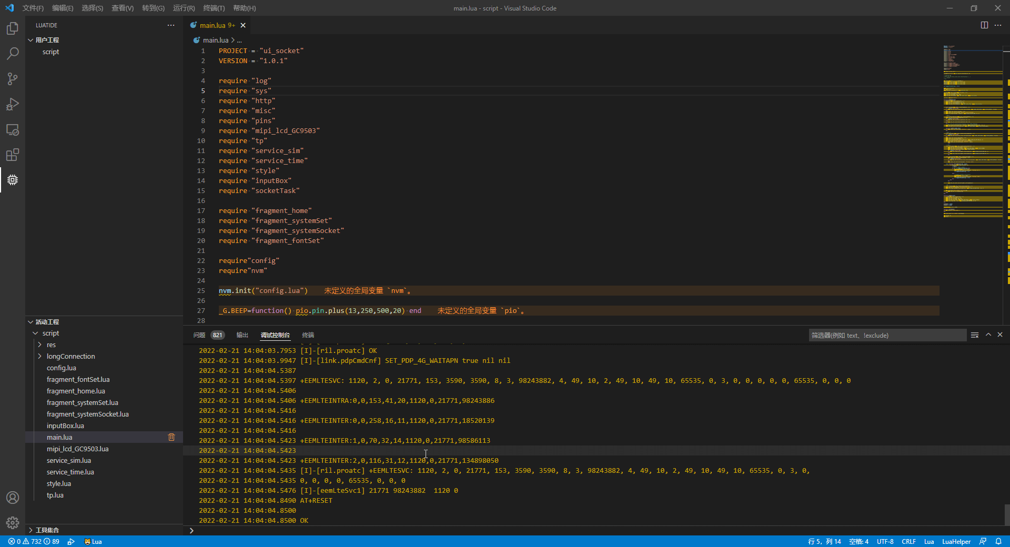
Task: Open inputBox.lua
Action: pyautogui.click(x=65, y=426)
